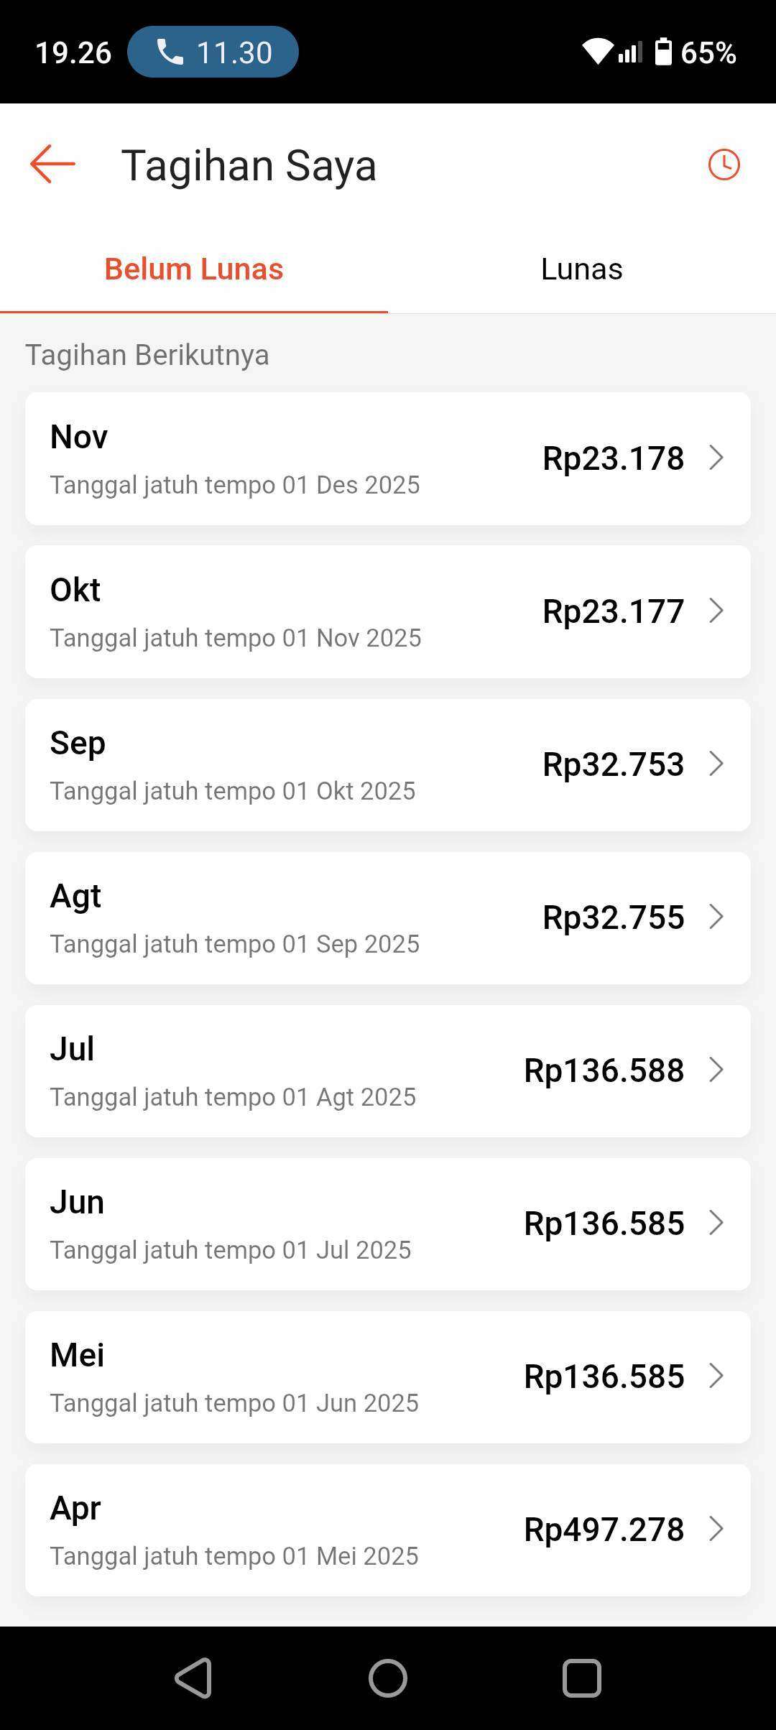Tap the battery status icon
The image size is (776, 1730).
click(x=663, y=52)
